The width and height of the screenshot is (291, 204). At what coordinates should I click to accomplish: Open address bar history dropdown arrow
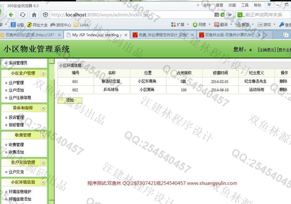coord(230,15)
